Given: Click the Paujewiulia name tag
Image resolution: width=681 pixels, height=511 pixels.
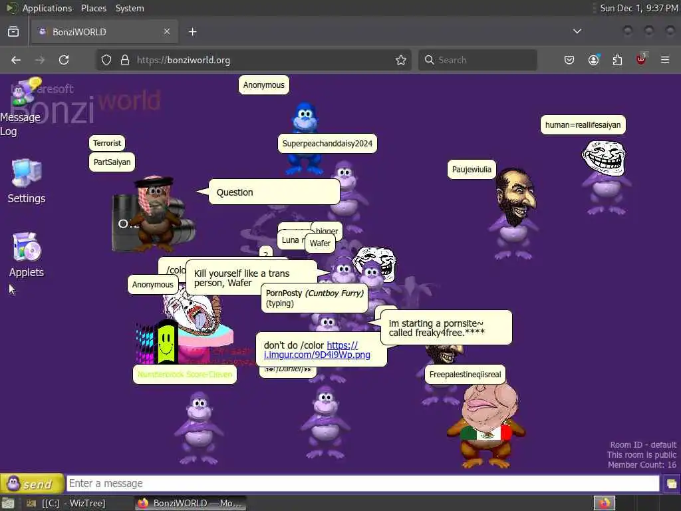Looking at the screenshot, I should [472, 170].
